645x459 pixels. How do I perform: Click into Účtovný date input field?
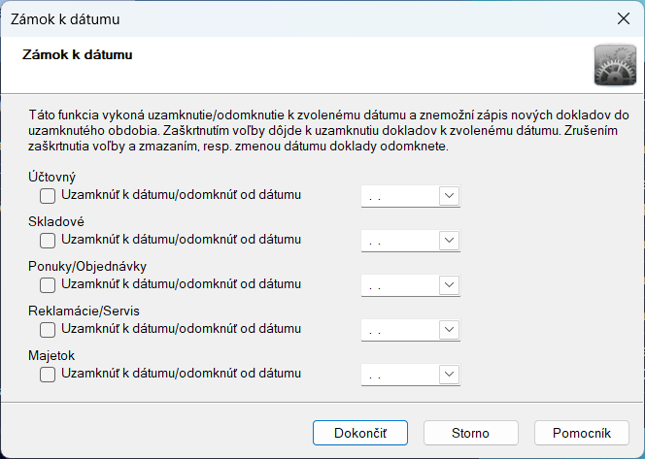point(399,196)
